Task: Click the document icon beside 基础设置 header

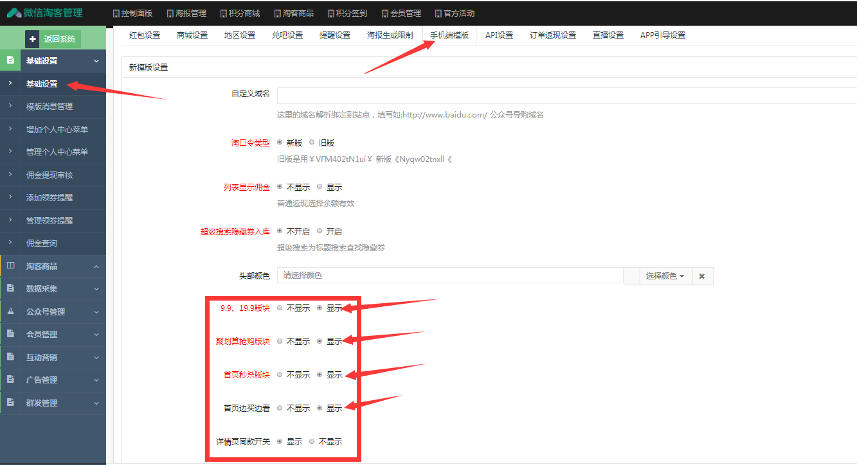Action: [10, 60]
